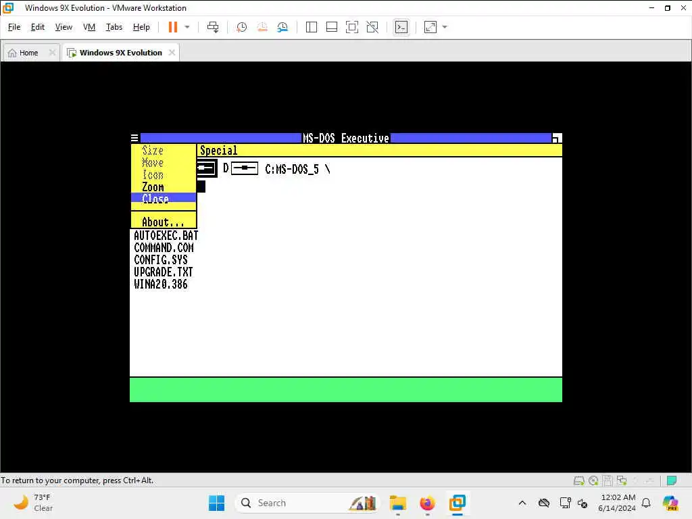
Task: Expand the stretch guest dropdown arrow
Action: pos(445,27)
